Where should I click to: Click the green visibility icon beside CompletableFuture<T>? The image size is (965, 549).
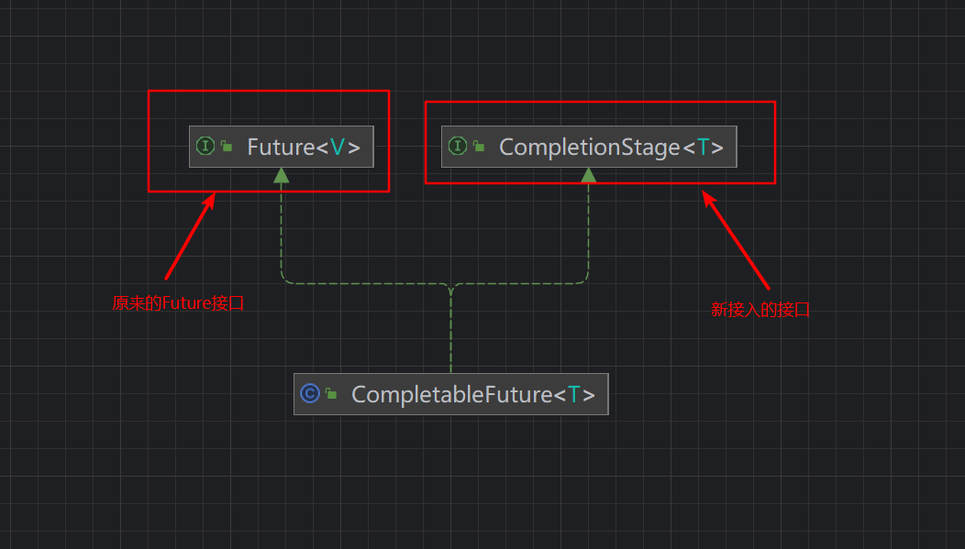[331, 394]
